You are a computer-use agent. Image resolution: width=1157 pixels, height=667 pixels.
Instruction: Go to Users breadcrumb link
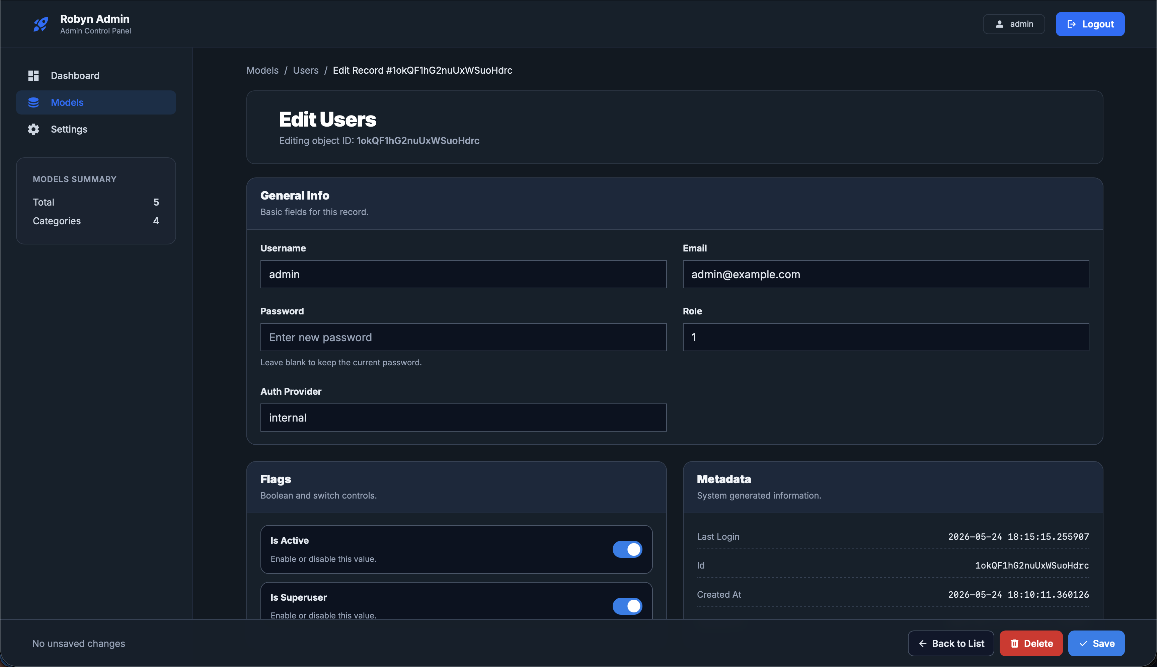(x=306, y=71)
